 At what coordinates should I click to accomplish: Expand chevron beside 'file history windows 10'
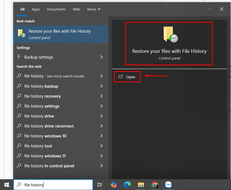(x=101, y=136)
